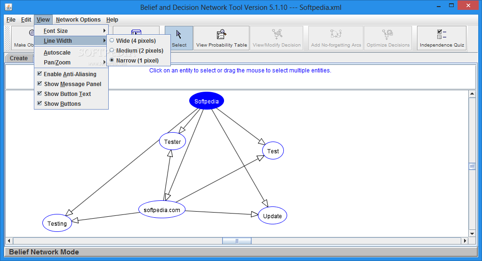
Task: Select the Update node
Action: coord(273,215)
